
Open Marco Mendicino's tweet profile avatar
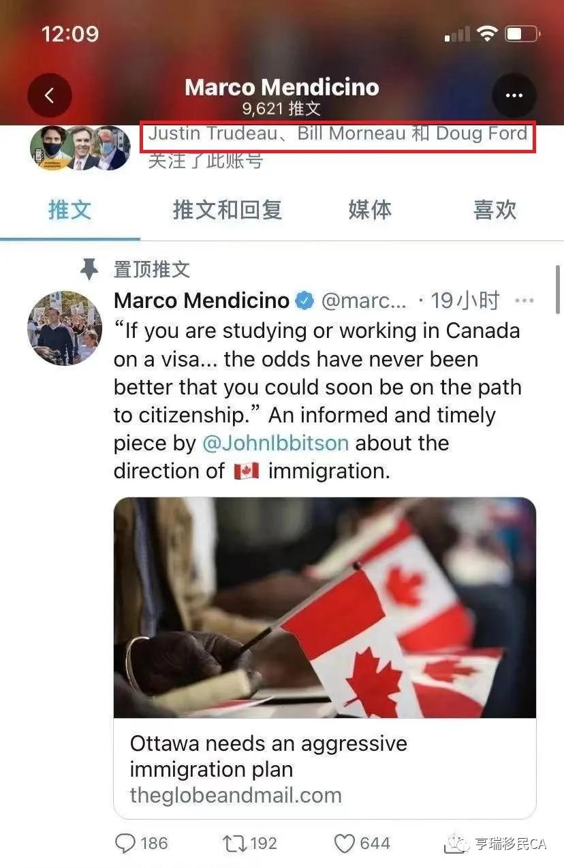pyautogui.click(x=65, y=328)
